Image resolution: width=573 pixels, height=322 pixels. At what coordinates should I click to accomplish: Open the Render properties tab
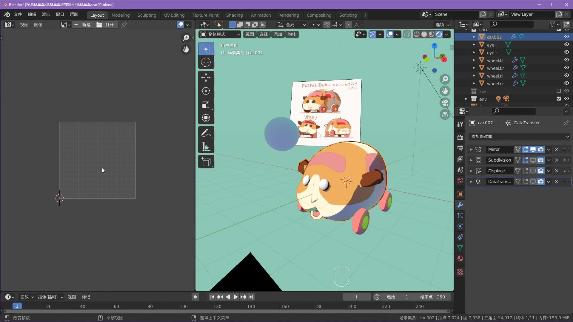coord(460,137)
